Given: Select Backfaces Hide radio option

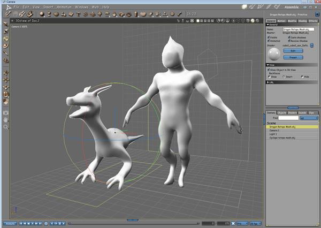Looking at the screenshot, I should pyautogui.click(x=302, y=77).
